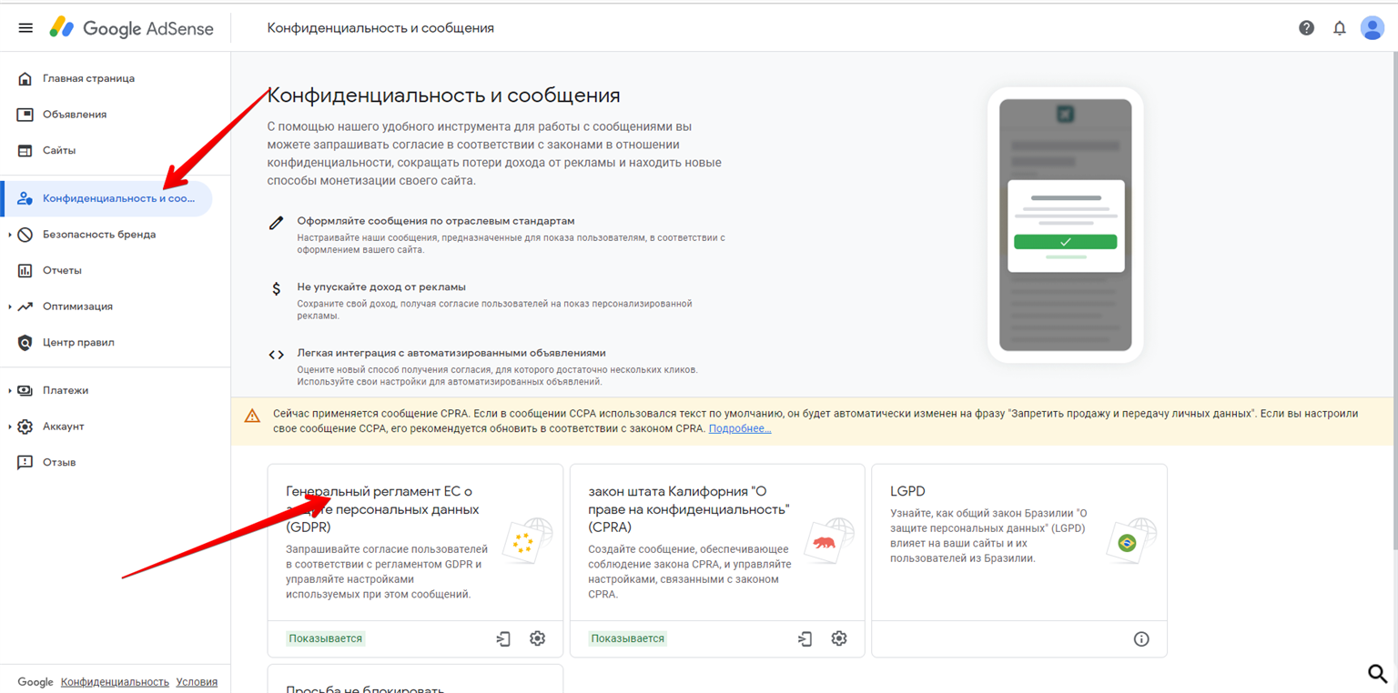
Task: Click the Подробнее link in warning
Action: click(739, 428)
